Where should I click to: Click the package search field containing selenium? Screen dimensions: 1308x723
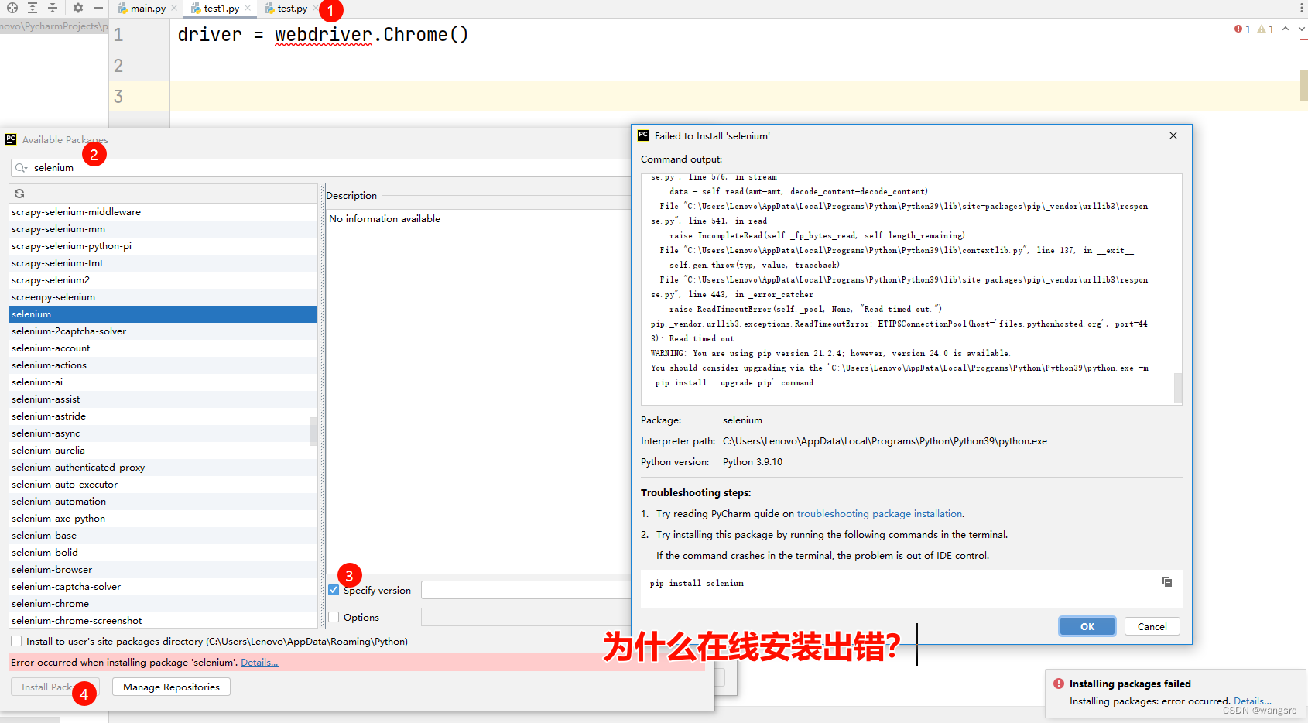point(321,168)
